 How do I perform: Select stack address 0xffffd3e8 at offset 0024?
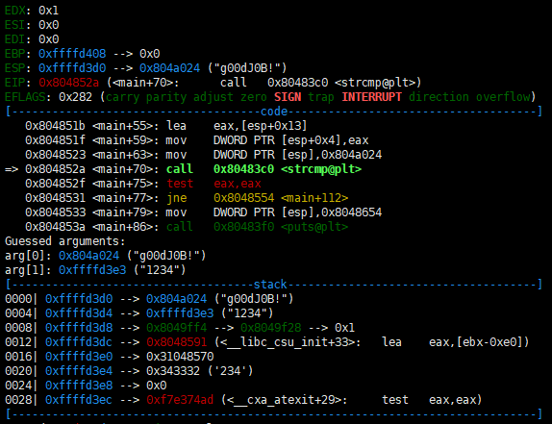coord(79,386)
